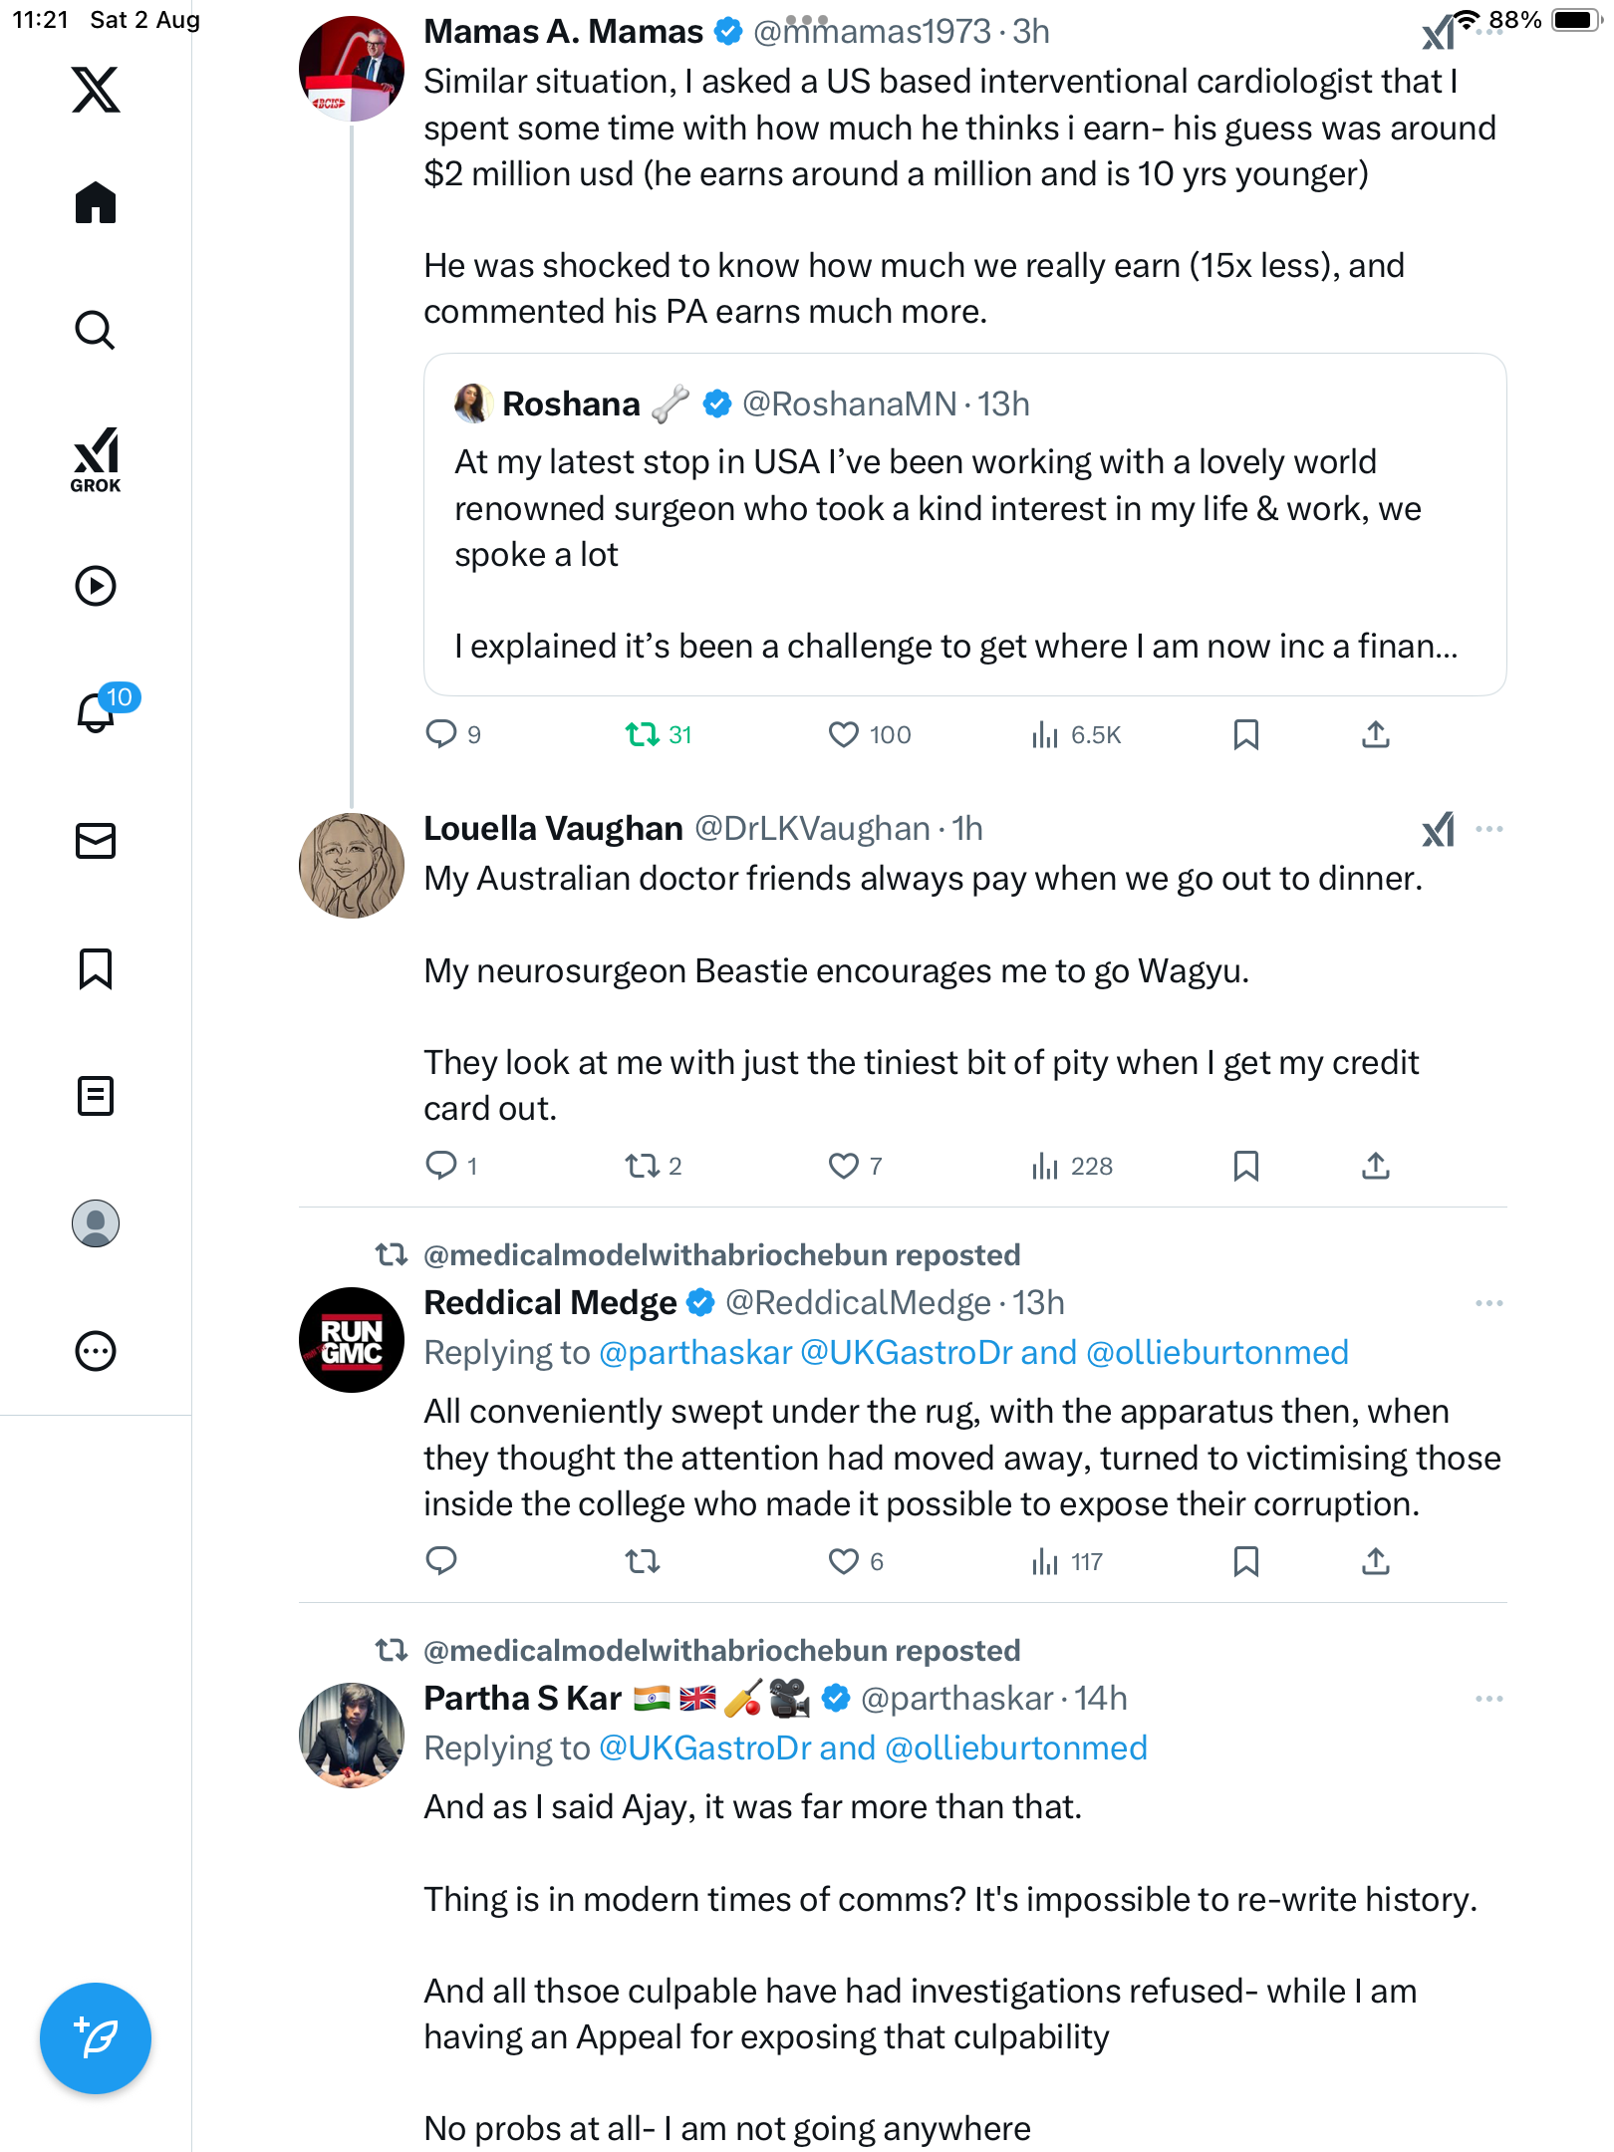Open the search magnifier in sidebar

pos(96,330)
